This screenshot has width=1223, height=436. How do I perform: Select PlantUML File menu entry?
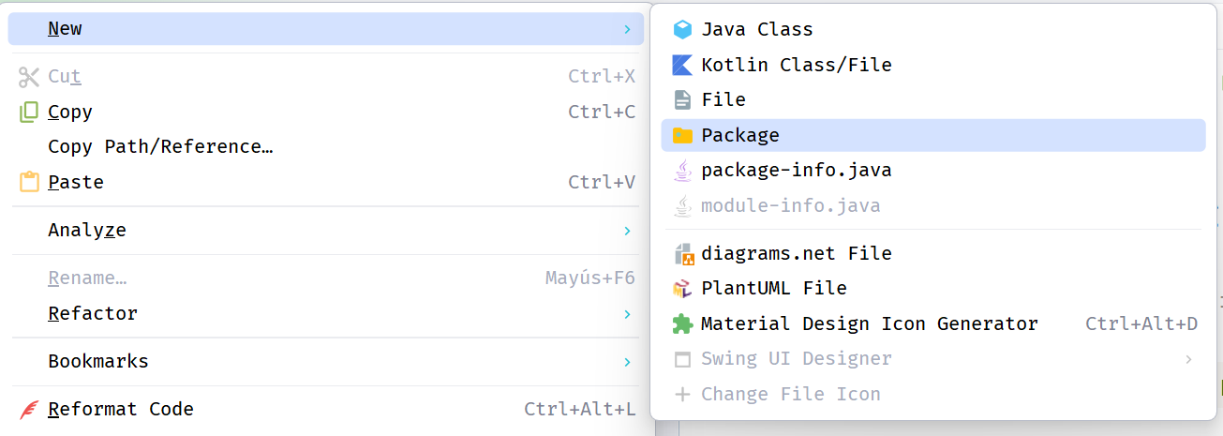(774, 288)
